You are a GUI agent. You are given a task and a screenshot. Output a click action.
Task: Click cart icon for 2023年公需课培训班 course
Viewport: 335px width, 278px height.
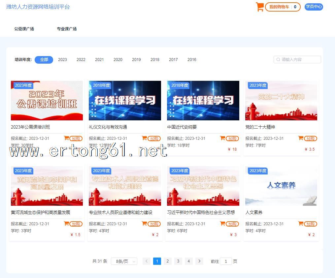click(x=66, y=138)
